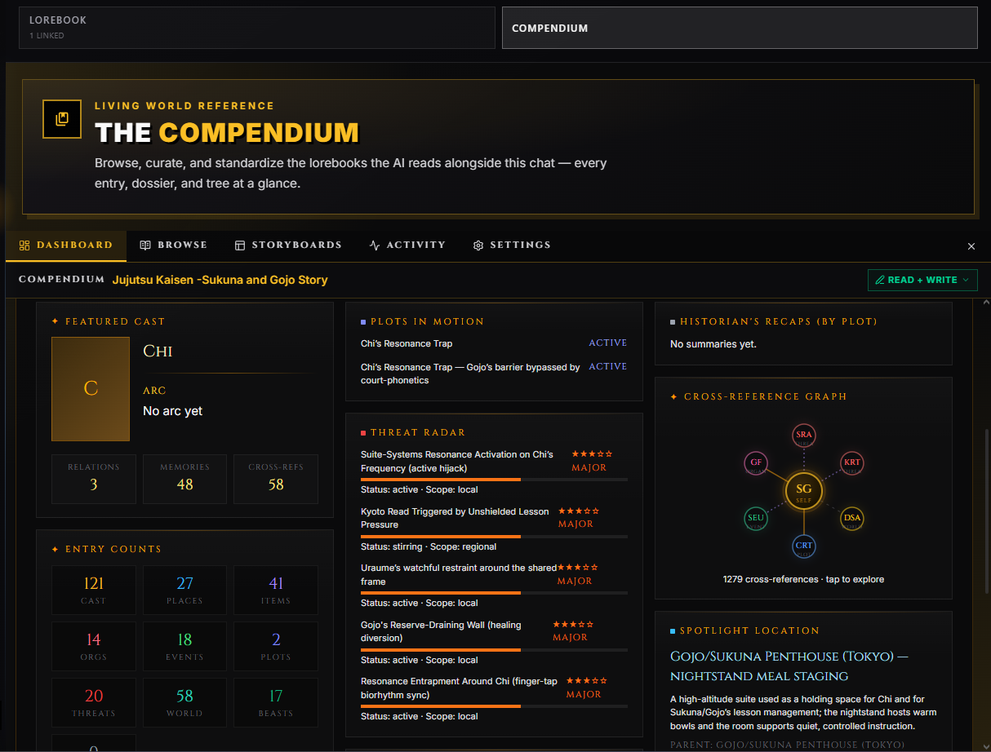The image size is (991, 752).
Task: Open the Settings tab
Action: tap(512, 246)
